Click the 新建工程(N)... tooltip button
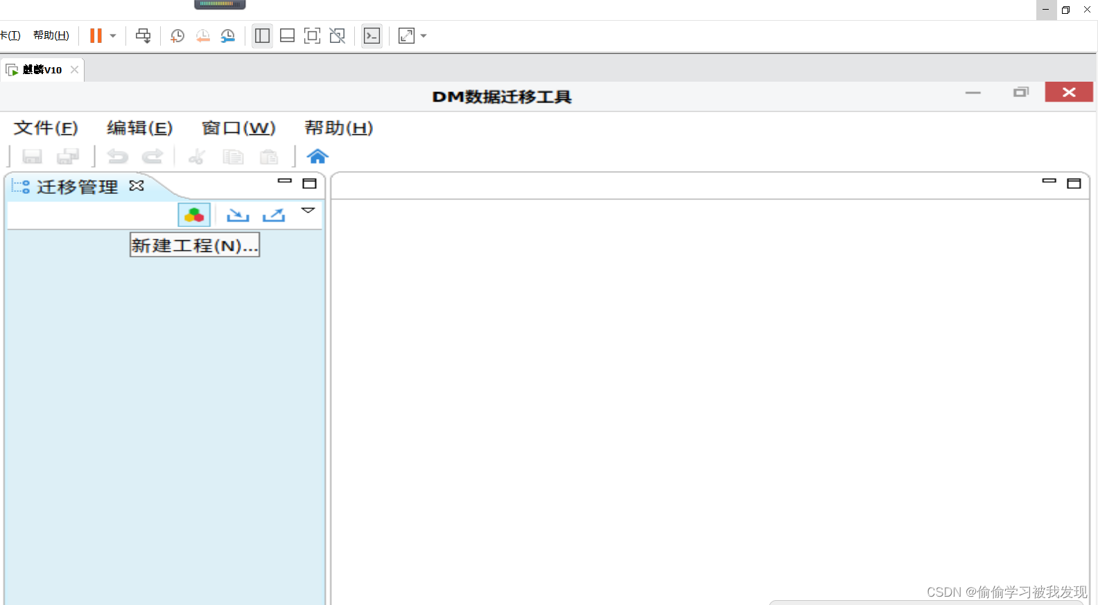Viewport: 1098px width, 605px height. [x=195, y=245]
